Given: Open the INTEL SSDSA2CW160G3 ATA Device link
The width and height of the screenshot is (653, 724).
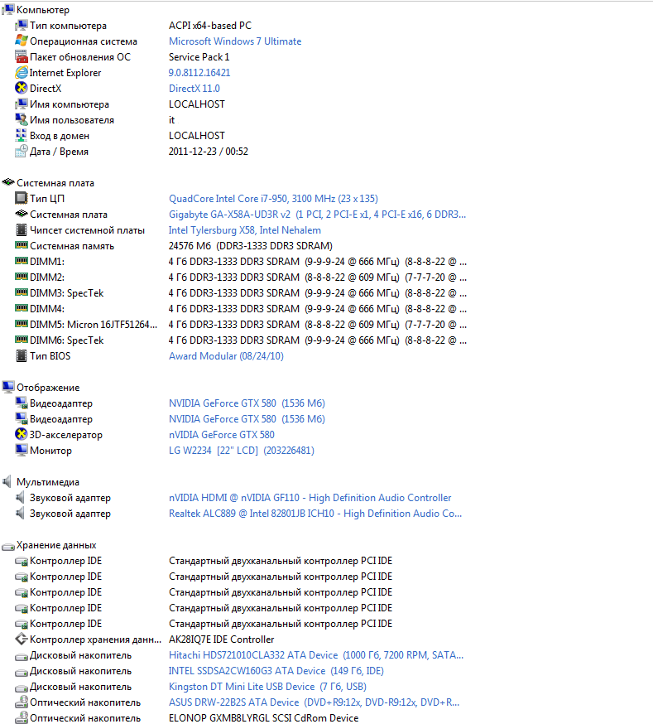Looking at the screenshot, I should [x=276, y=671].
